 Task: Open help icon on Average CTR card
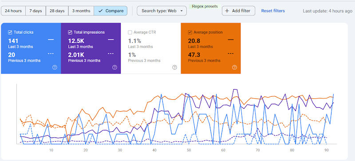(x=174, y=67)
